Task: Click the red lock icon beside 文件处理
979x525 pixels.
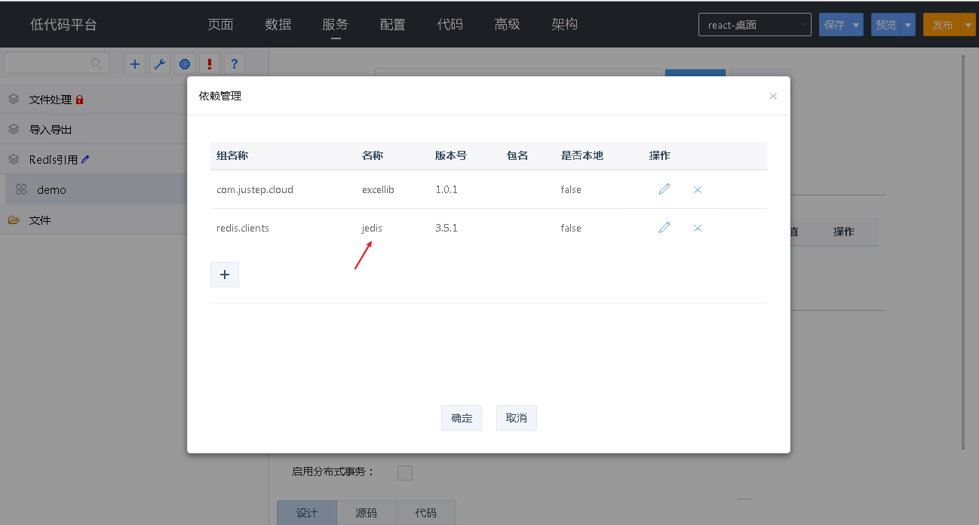Action: [80, 100]
